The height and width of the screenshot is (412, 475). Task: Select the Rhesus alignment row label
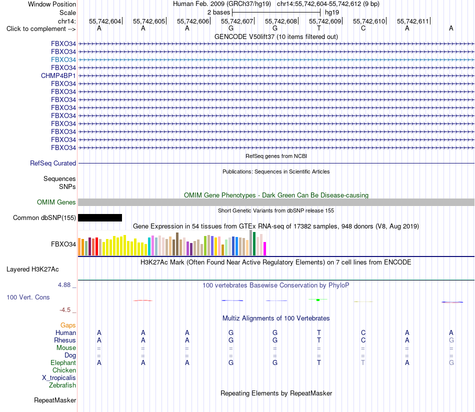pos(65,340)
